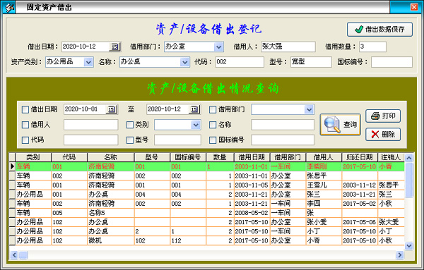Click the empty 国标编号 registration field
Screen dimensions: 424x270
[x=391, y=62]
